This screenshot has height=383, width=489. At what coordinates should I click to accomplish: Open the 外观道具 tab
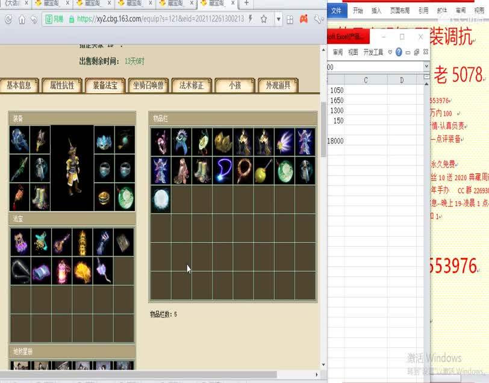(x=278, y=85)
